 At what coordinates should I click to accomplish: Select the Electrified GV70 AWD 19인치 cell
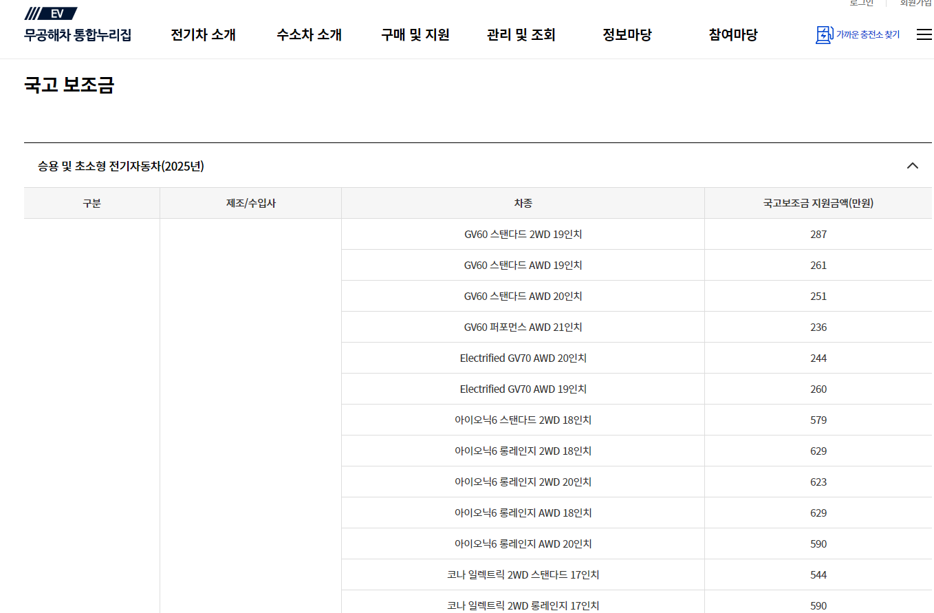523,389
